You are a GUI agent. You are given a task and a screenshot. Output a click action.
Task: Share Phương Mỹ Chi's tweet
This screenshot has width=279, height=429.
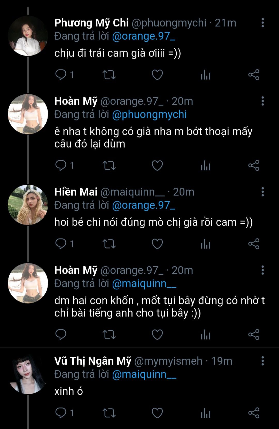point(254,75)
